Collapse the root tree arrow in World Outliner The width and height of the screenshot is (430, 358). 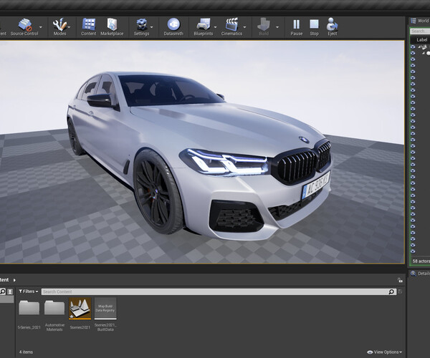click(419, 47)
